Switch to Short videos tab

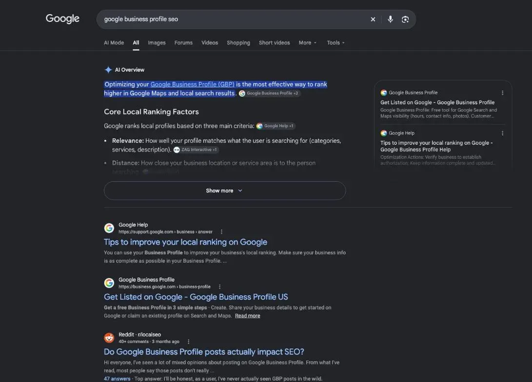pos(274,43)
